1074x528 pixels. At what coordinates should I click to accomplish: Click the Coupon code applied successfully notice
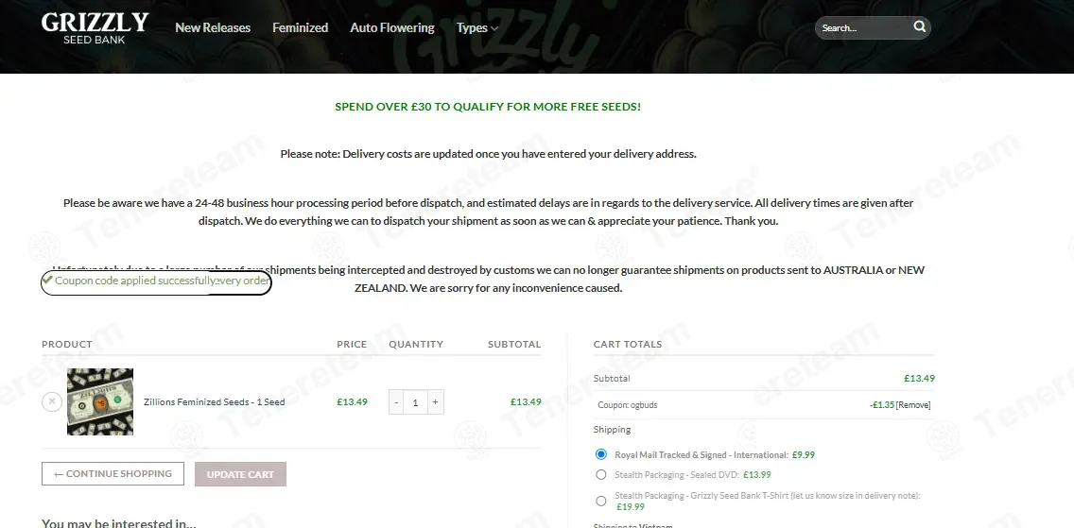pyautogui.click(x=156, y=281)
